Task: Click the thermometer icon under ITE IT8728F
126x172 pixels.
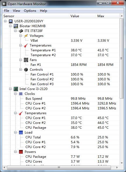Action: tap(26, 45)
